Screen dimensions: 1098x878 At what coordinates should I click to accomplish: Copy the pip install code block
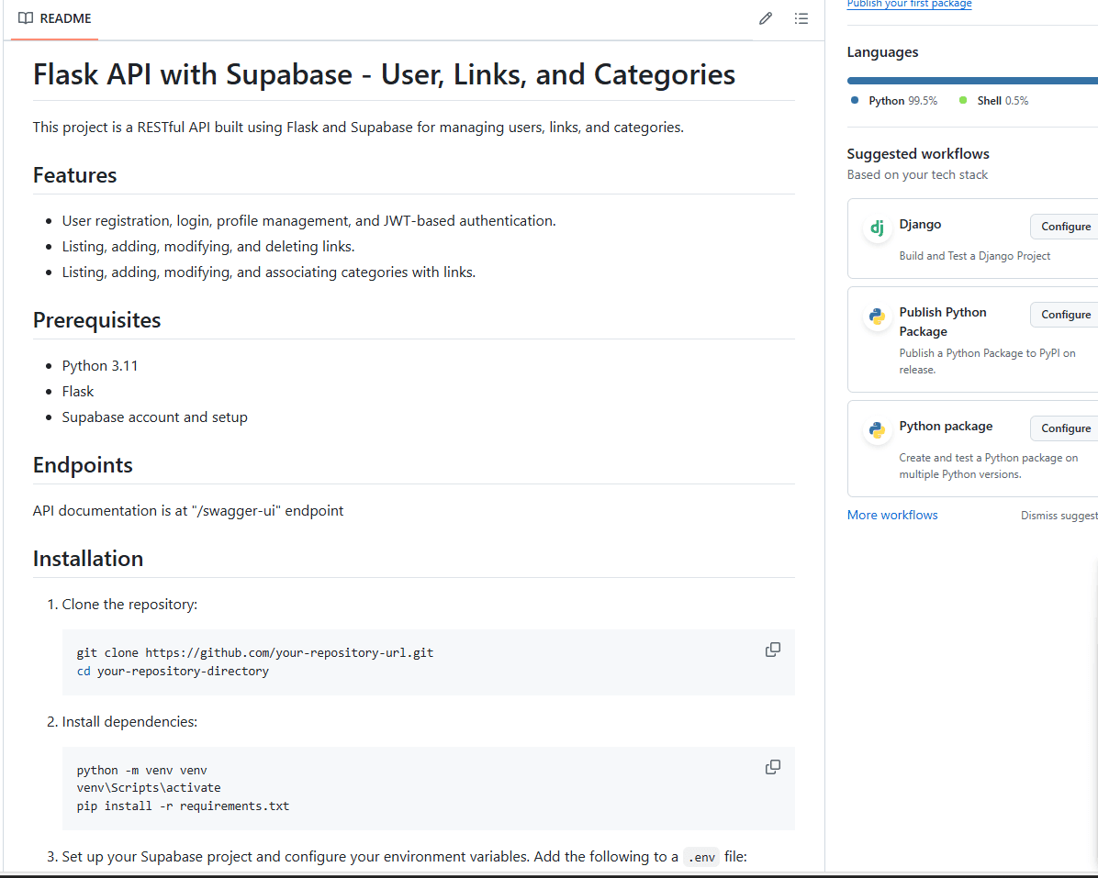point(773,767)
